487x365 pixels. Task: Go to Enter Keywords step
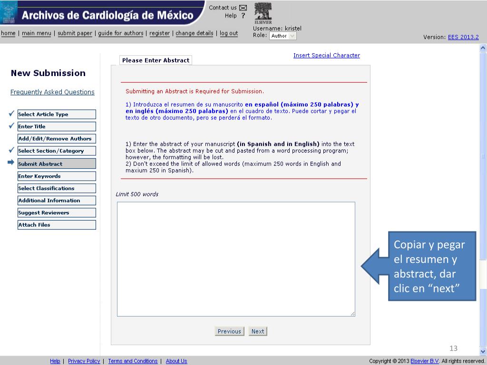pos(57,176)
